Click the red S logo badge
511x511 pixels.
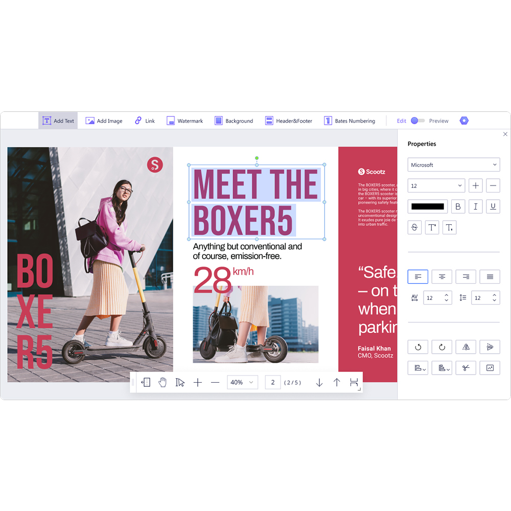[x=155, y=165]
